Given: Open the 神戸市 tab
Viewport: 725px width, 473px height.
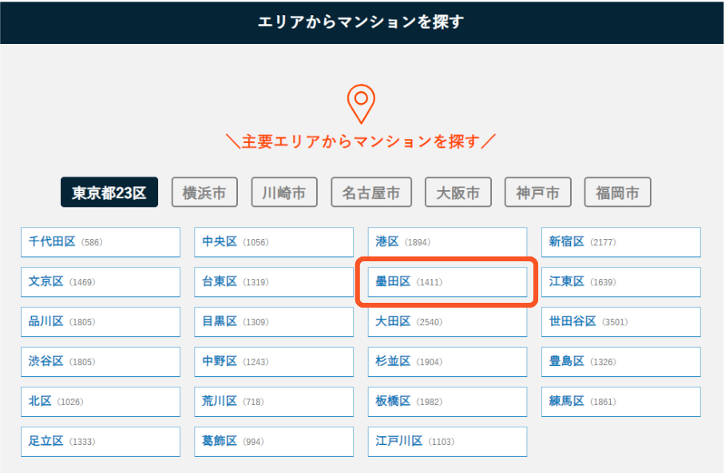Looking at the screenshot, I should point(537,192).
